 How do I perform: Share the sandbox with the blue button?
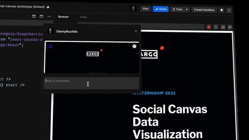161,9
